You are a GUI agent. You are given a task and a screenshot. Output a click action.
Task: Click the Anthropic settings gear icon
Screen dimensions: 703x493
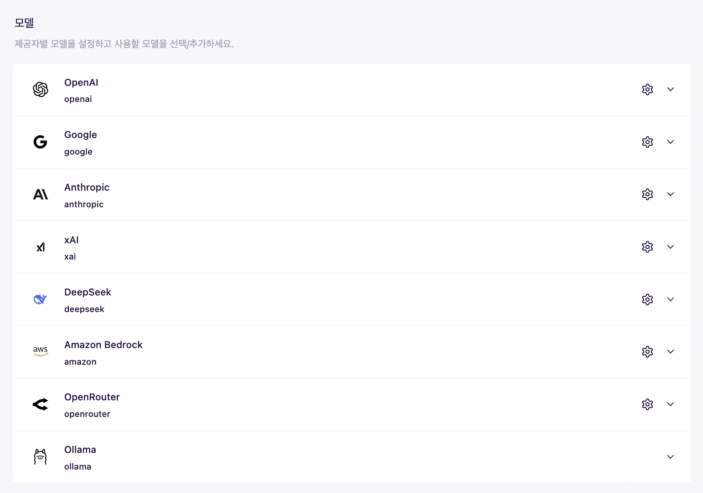647,194
